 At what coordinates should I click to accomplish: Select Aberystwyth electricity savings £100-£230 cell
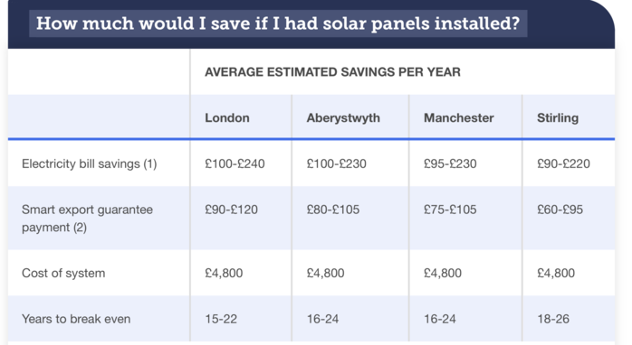click(336, 163)
